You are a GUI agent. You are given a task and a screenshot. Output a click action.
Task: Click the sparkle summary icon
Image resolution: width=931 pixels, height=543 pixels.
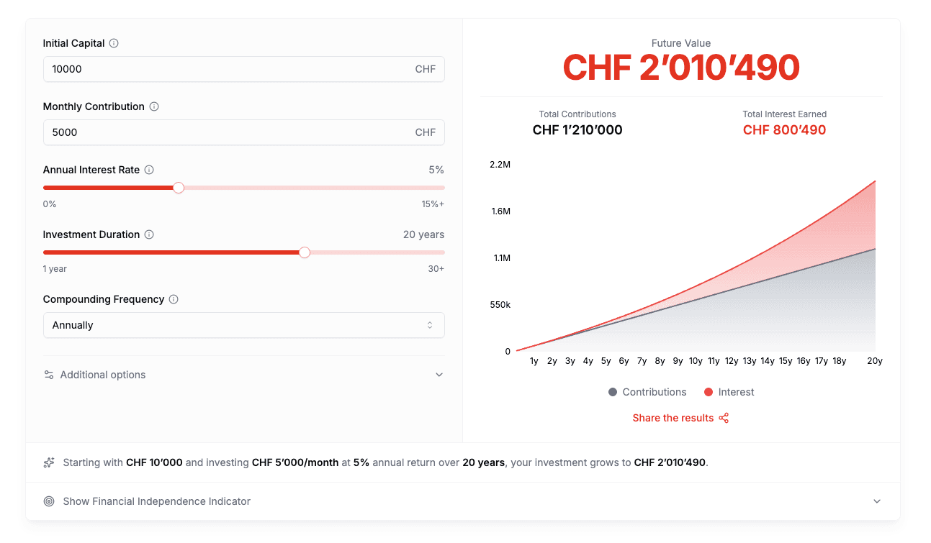48,462
